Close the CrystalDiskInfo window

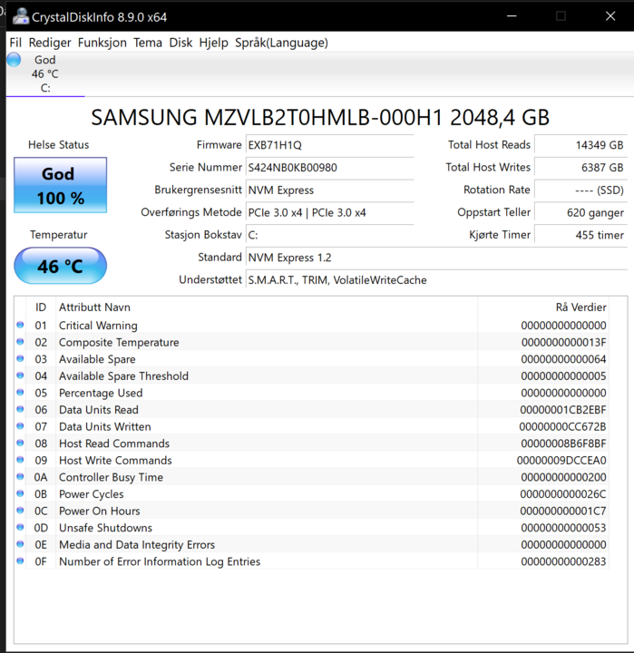click(610, 15)
